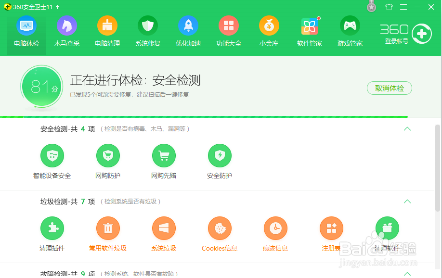
Task: Click 安全防护 lightning shield icon
Action: [x=220, y=155]
